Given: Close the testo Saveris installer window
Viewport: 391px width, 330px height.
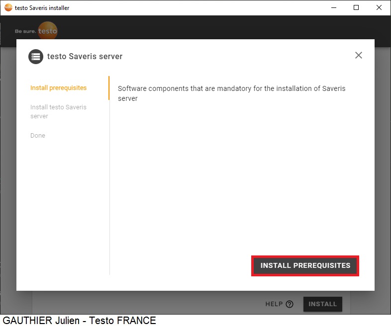Looking at the screenshot, I should coord(379,8).
